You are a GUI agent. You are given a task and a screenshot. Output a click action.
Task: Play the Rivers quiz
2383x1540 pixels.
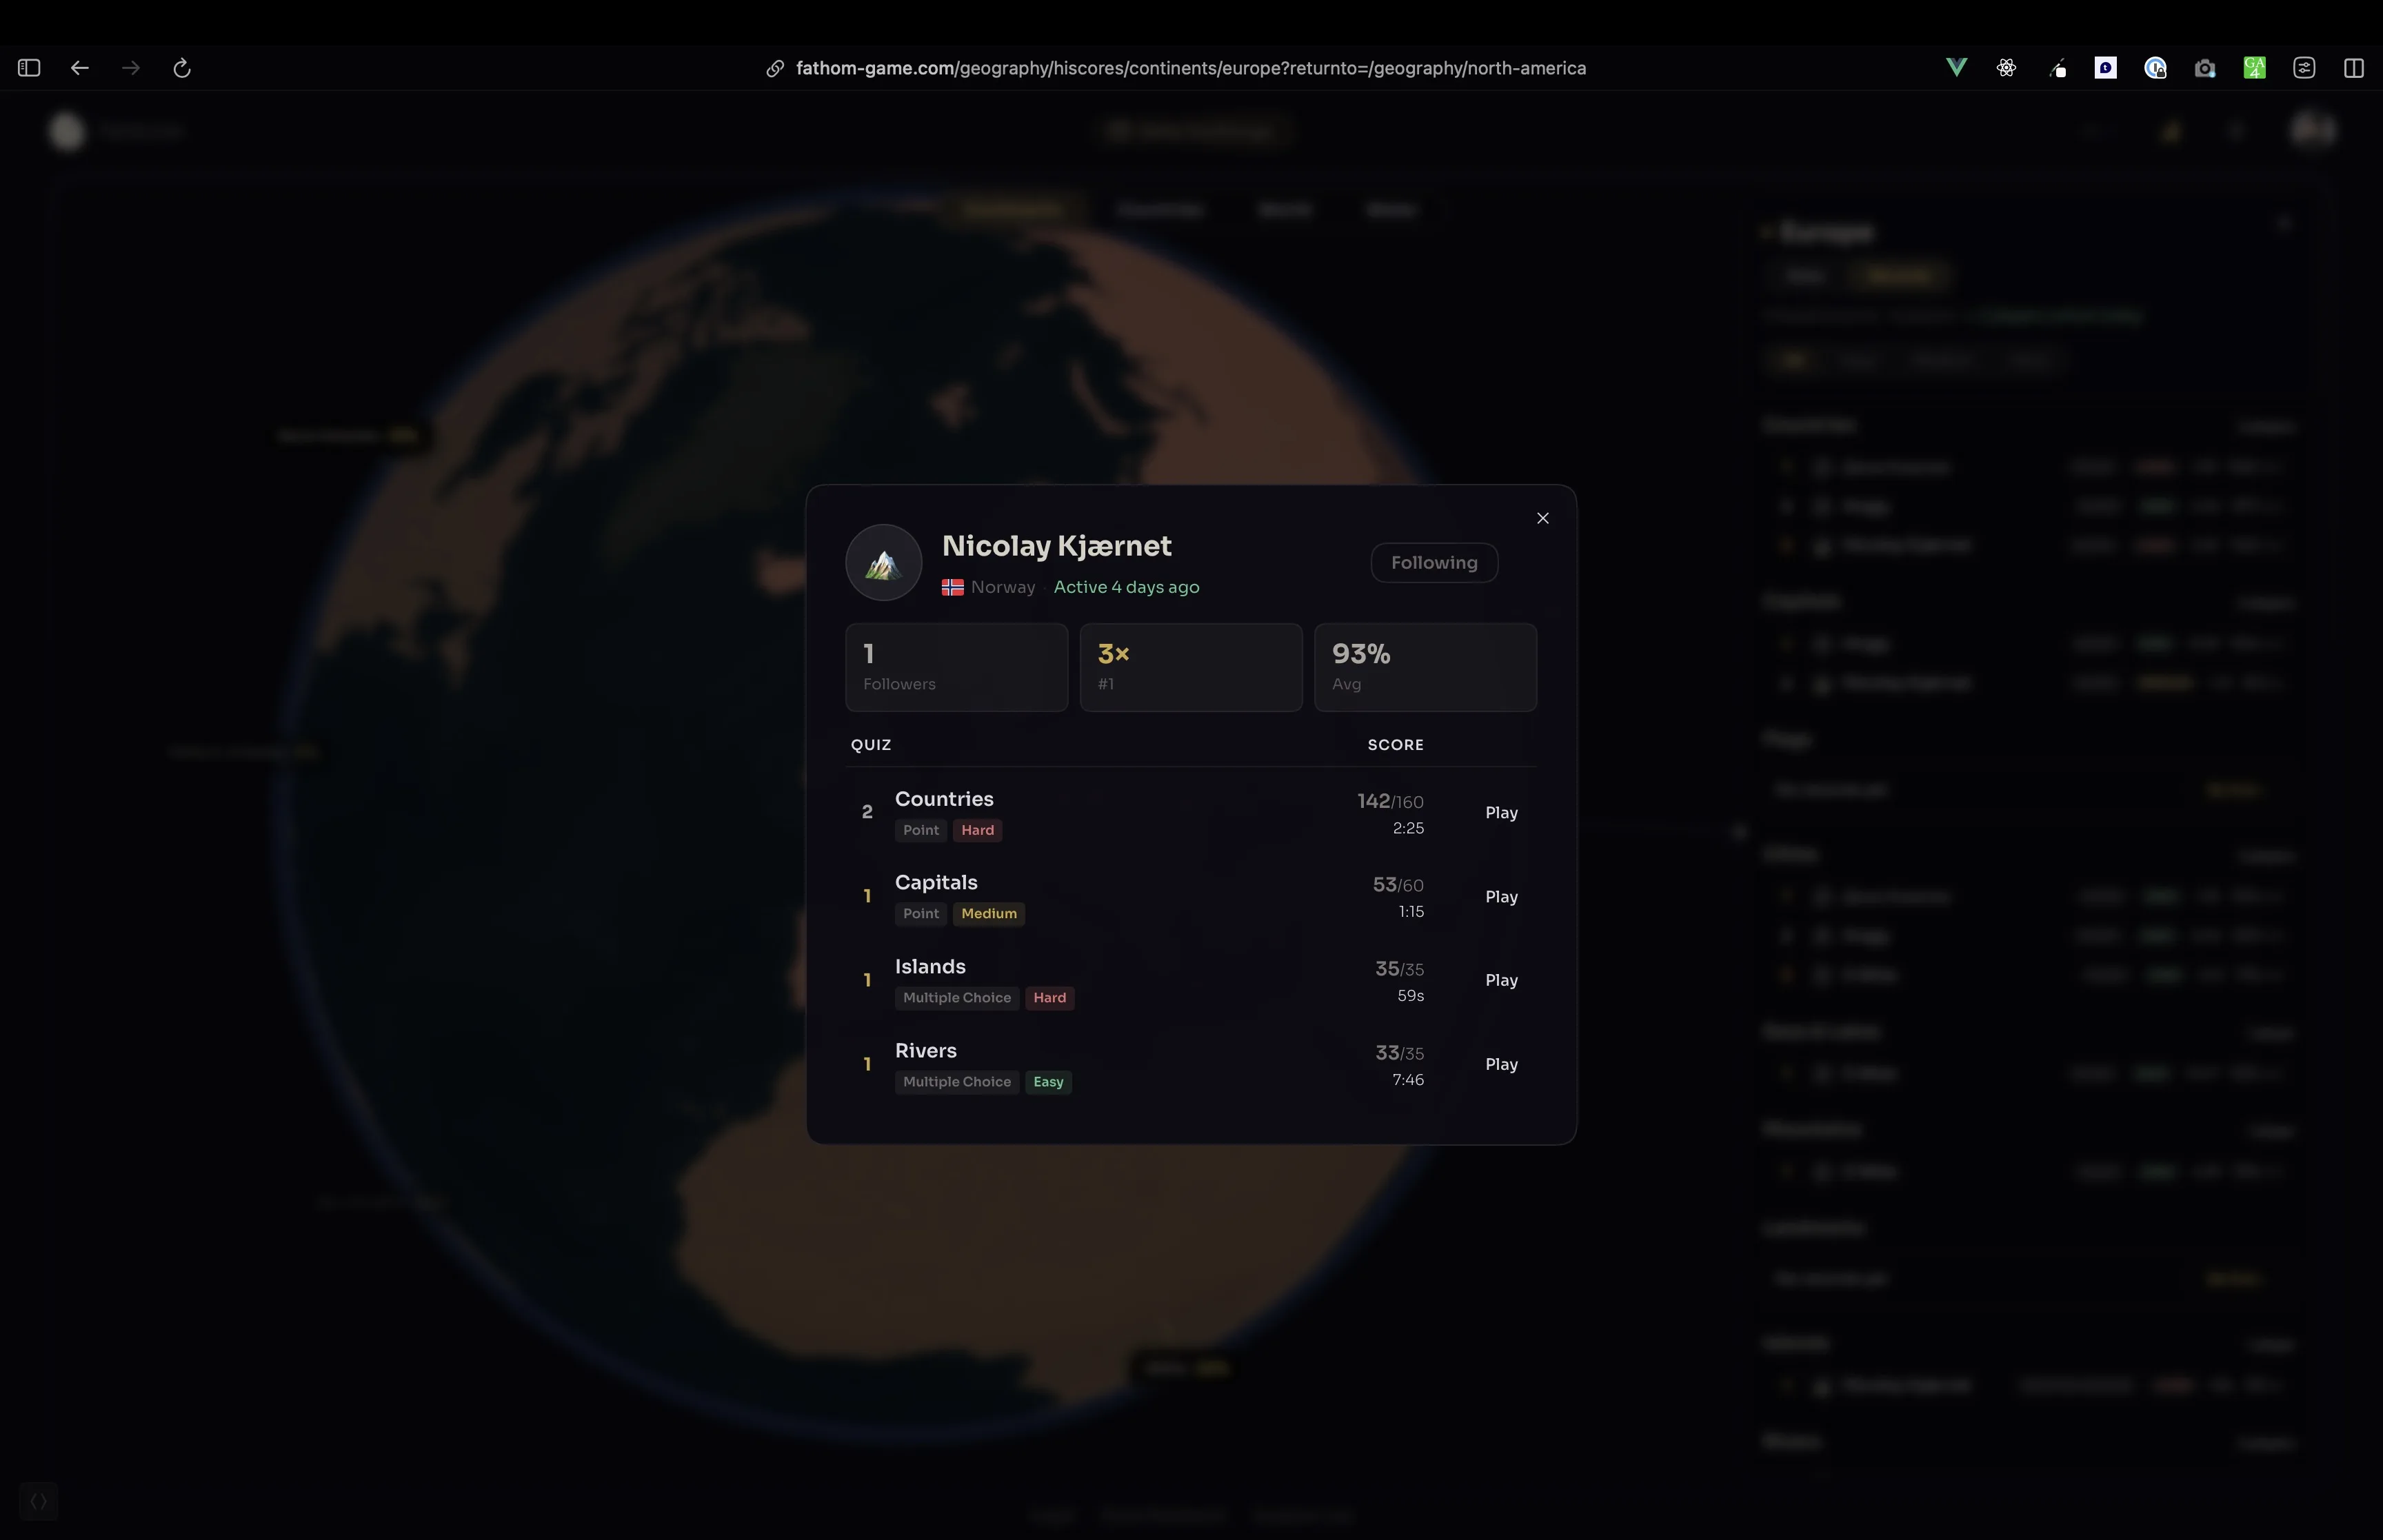coord(1501,1064)
